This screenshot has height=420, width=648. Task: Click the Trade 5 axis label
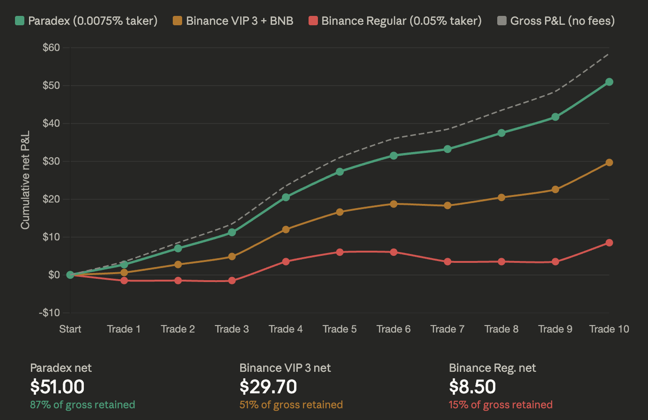pyautogui.click(x=339, y=329)
